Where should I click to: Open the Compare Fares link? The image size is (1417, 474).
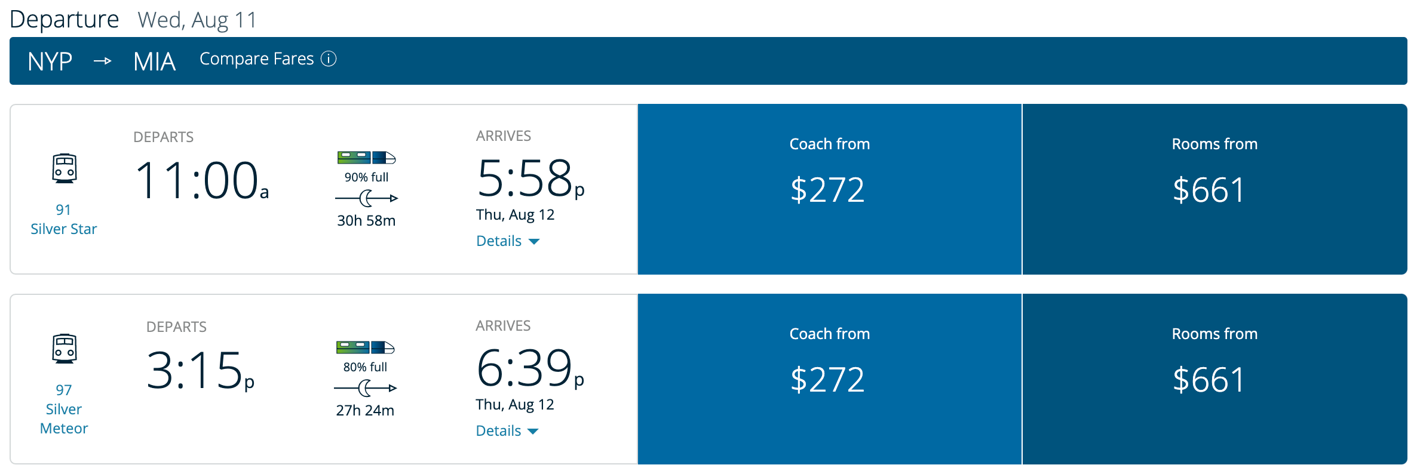(x=256, y=59)
